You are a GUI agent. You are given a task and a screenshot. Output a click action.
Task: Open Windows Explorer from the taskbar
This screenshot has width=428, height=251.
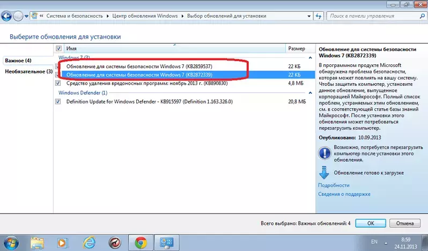pos(37,243)
